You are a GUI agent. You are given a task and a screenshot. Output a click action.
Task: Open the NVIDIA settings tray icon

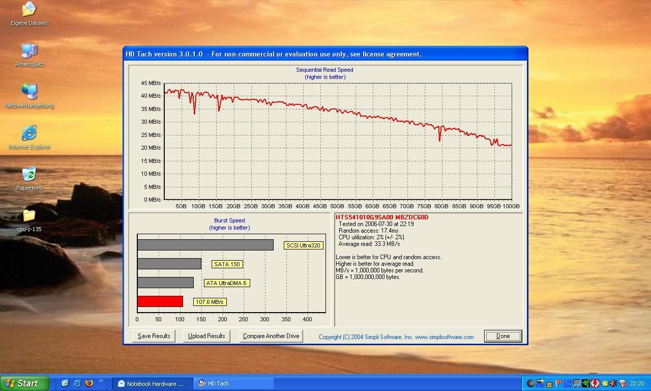tap(604, 383)
